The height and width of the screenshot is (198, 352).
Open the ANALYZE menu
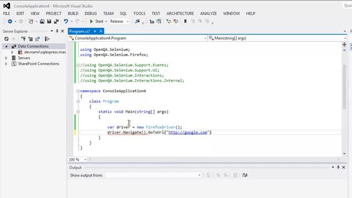(x=208, y=13)
